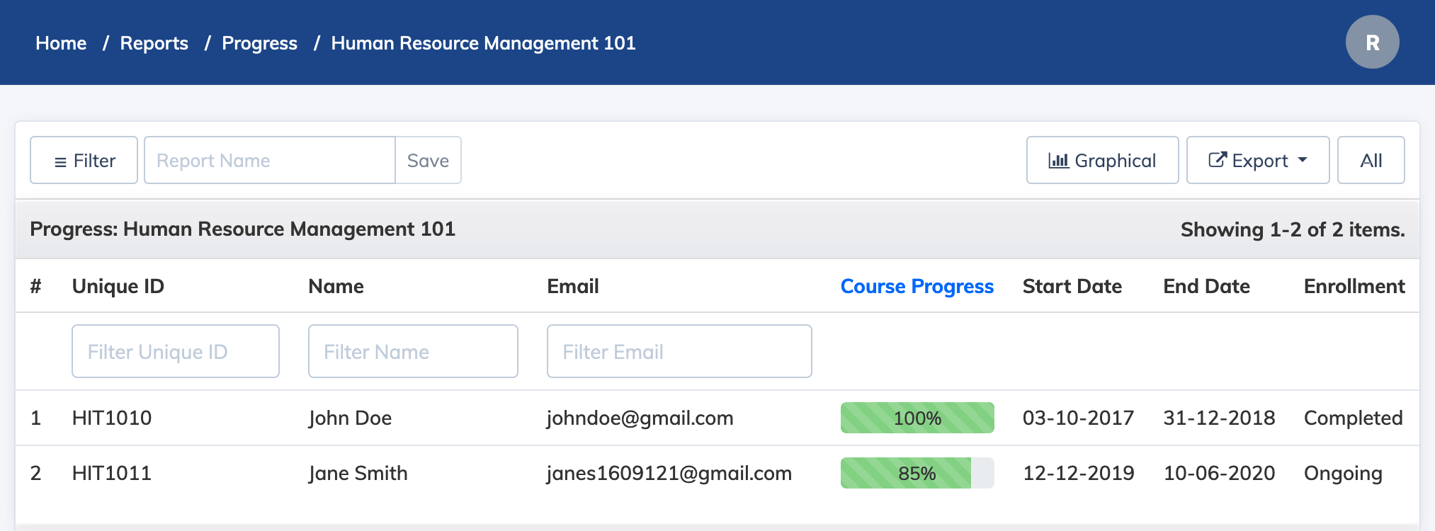
Task: Click the Unique ID column header
Action: click(x=118, y=286)
